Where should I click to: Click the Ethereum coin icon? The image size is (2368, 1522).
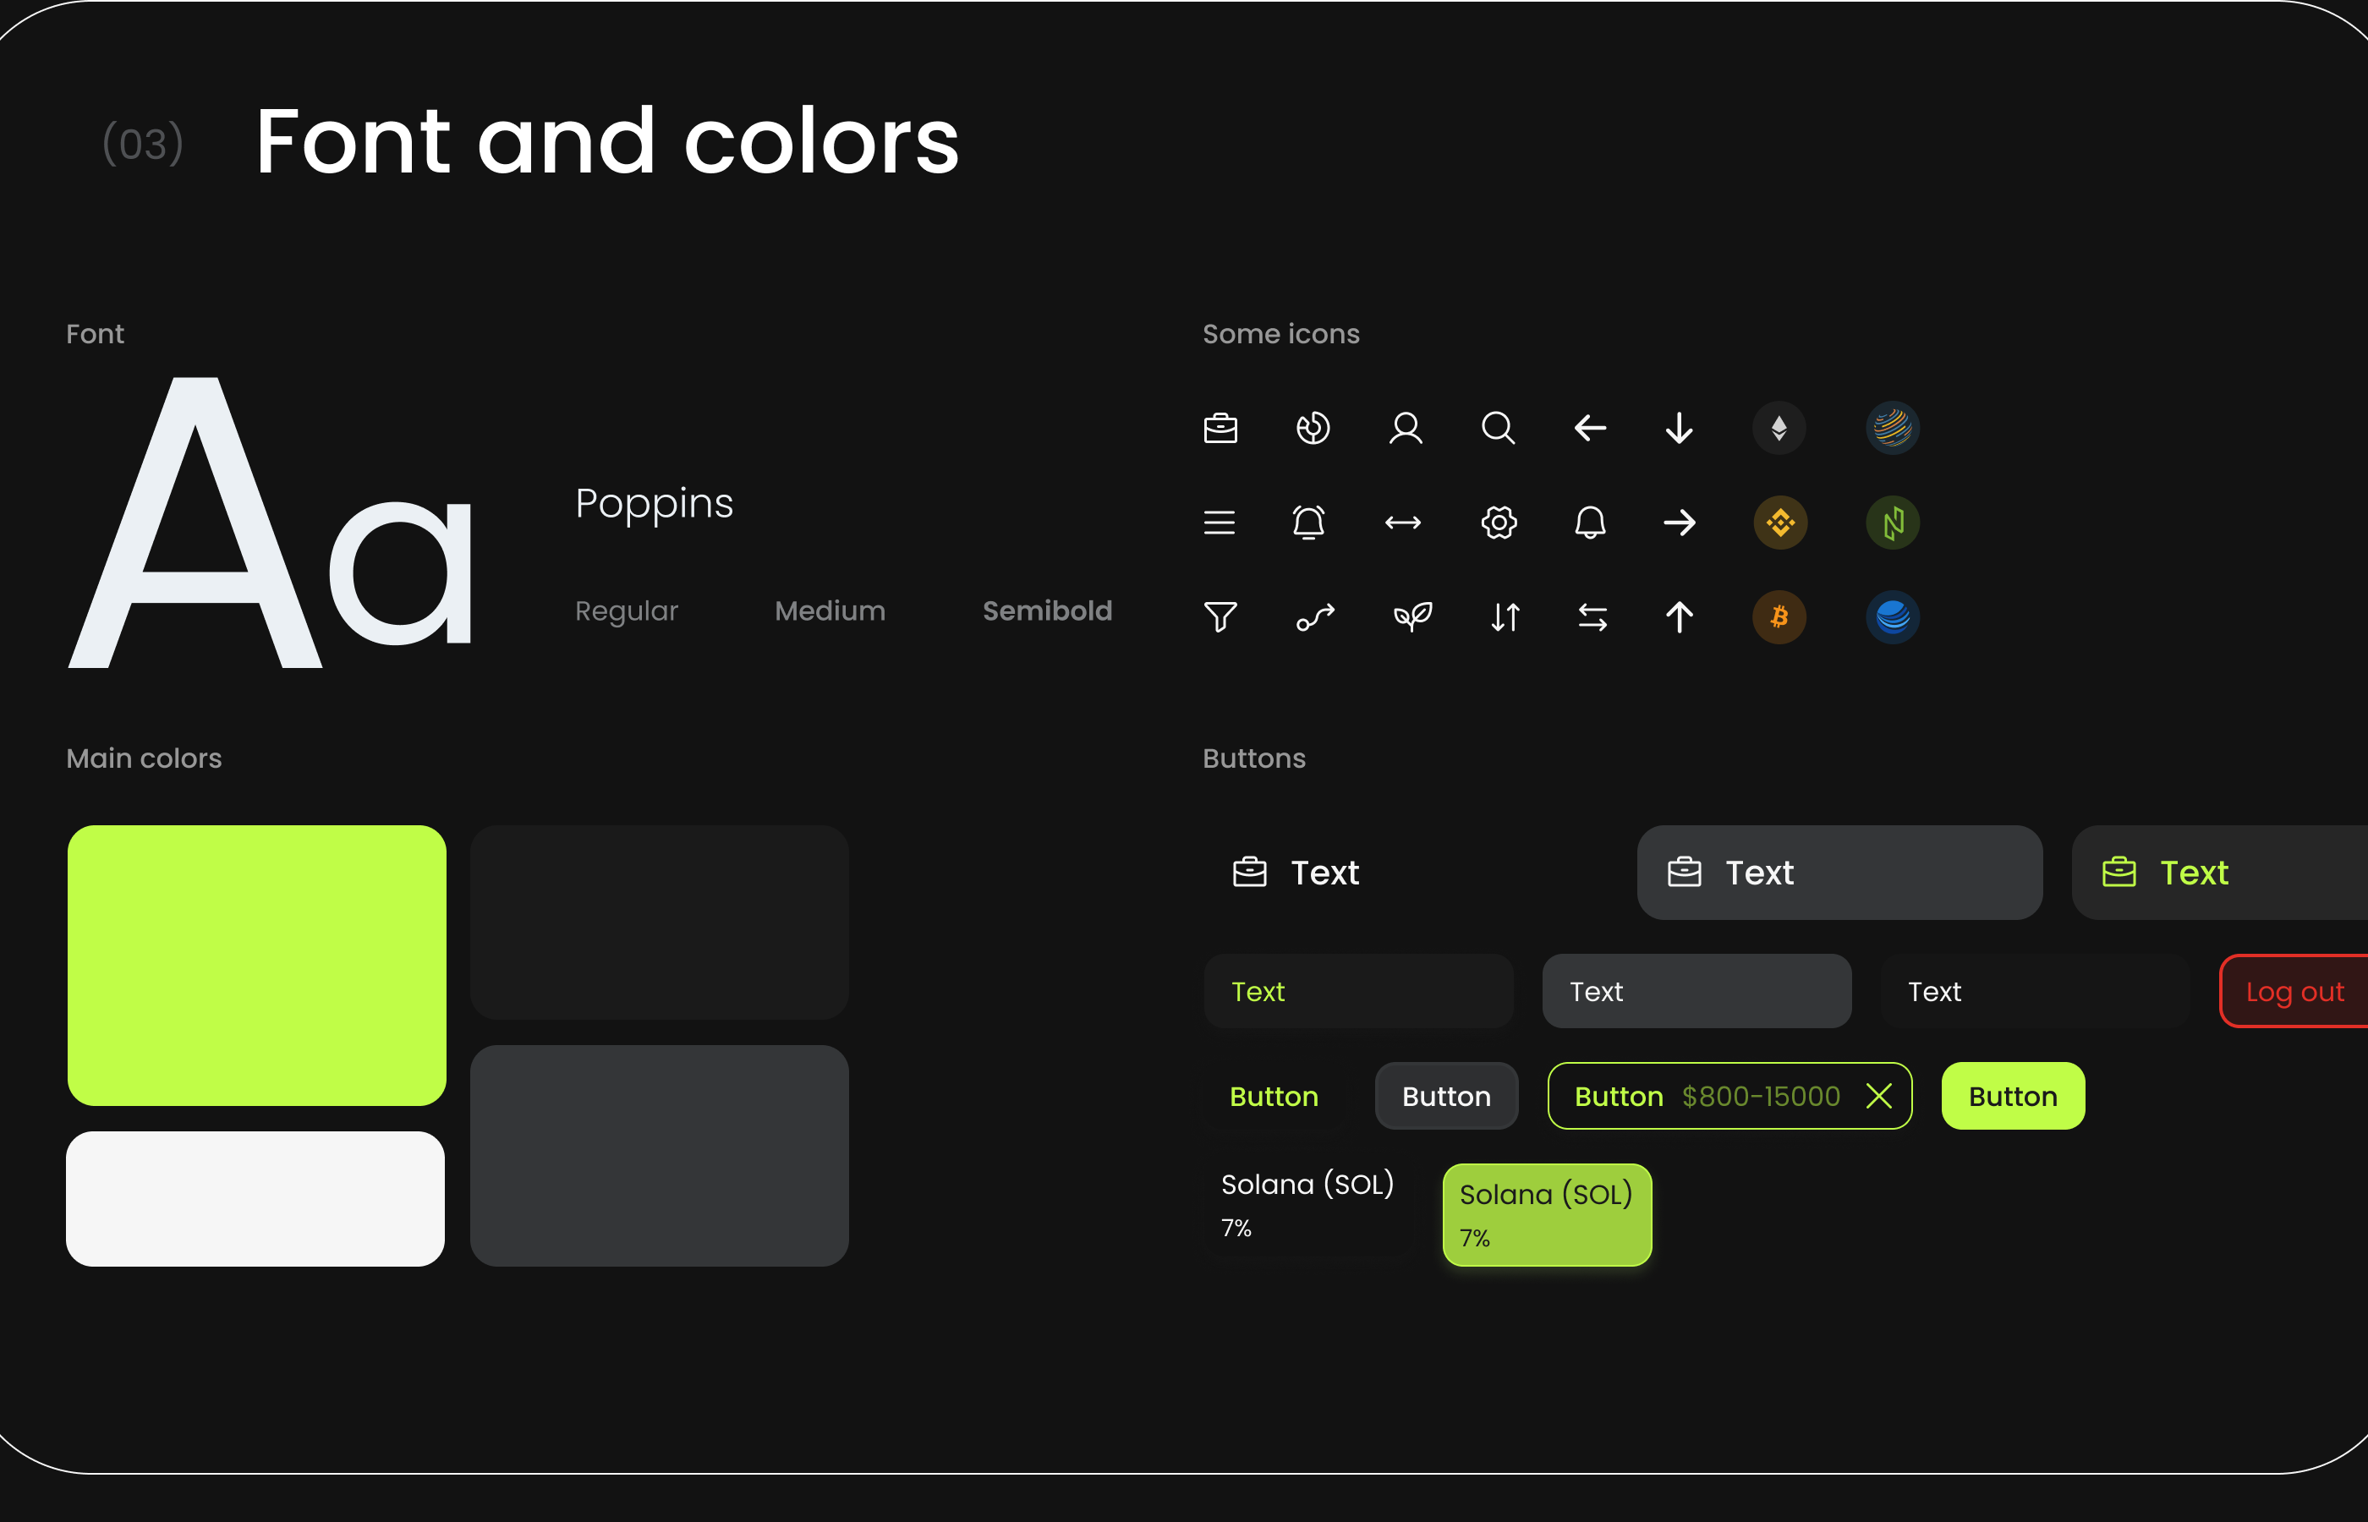1779,428
